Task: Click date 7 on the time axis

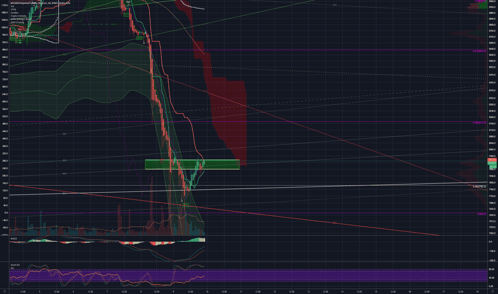Action: pyautogui.click(x=107, y=291)
